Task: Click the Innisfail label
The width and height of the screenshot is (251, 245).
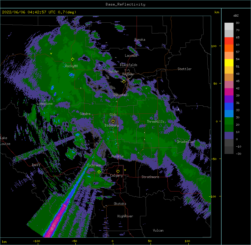Action: (x=121, y=95)
